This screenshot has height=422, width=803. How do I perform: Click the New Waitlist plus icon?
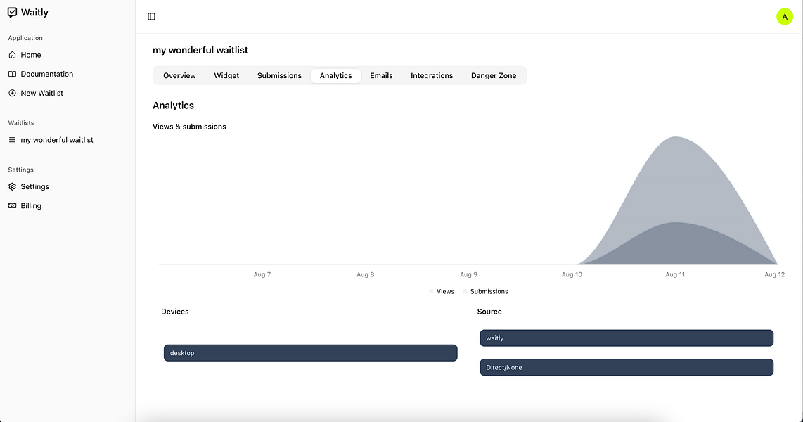(12, 93)
